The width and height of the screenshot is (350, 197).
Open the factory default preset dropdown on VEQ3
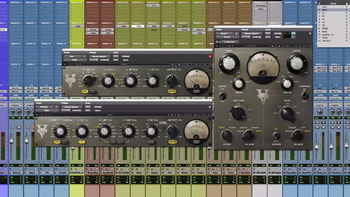(99, 56)
